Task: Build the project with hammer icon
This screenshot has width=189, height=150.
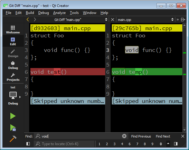Action: click(13, 139)
